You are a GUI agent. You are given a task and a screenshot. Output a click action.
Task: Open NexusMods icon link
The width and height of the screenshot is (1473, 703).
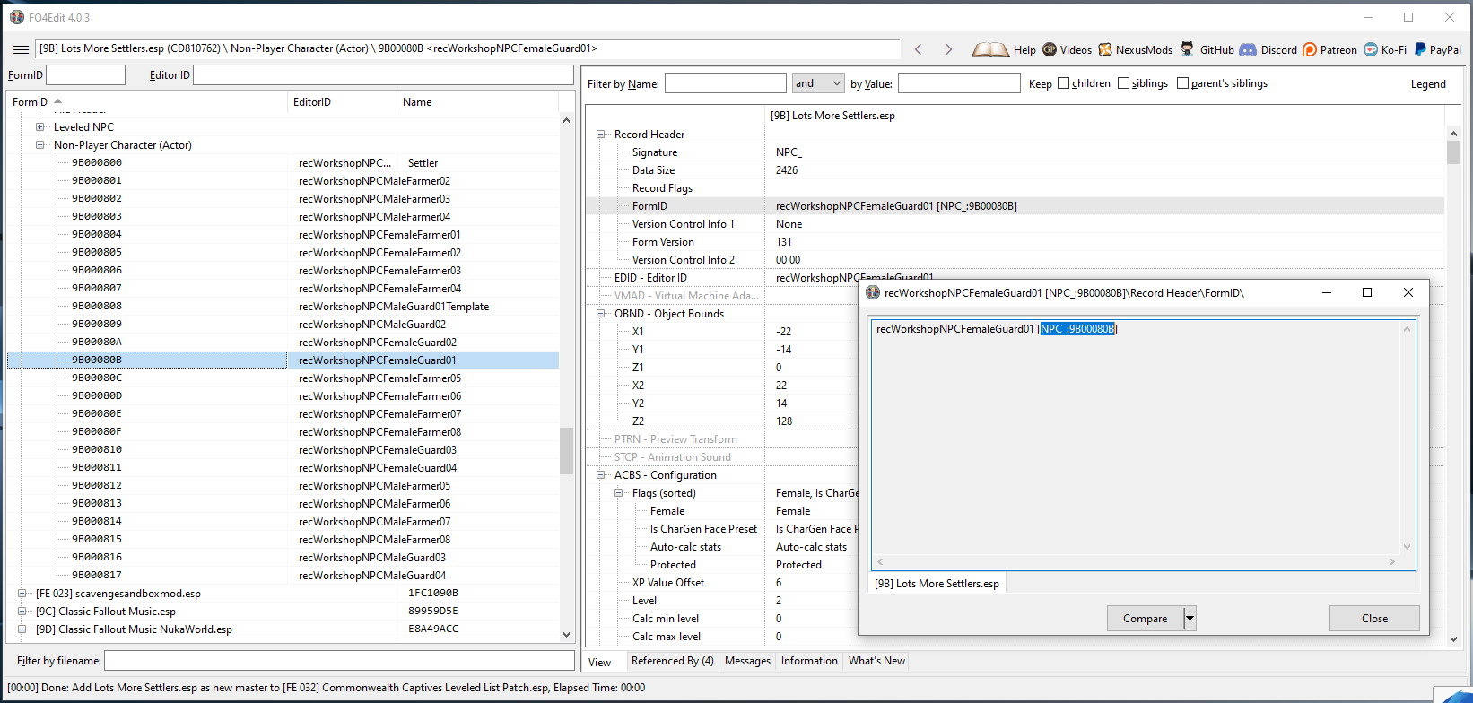point(1105,50)
